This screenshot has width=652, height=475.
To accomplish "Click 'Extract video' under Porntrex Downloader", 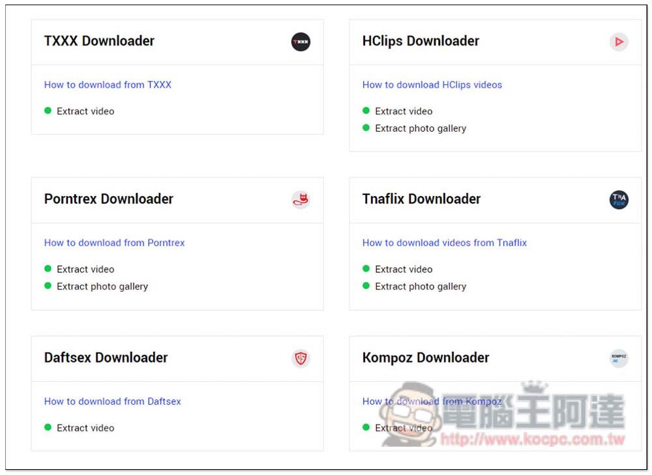I will coord(85,269).
